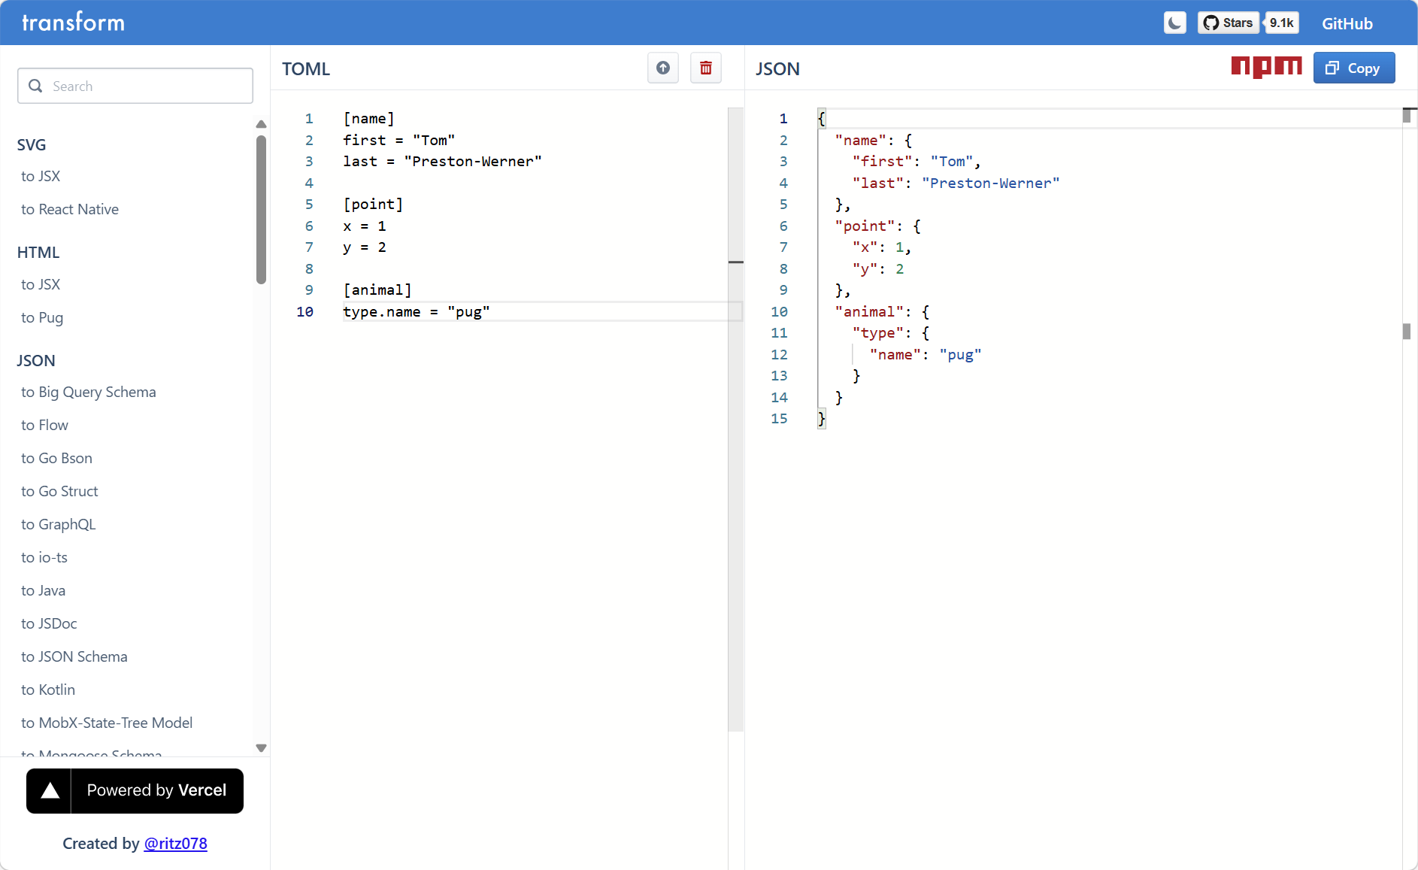Click the magnifier icon in the search box
The image size is (1418, 870).
(35, 86)
